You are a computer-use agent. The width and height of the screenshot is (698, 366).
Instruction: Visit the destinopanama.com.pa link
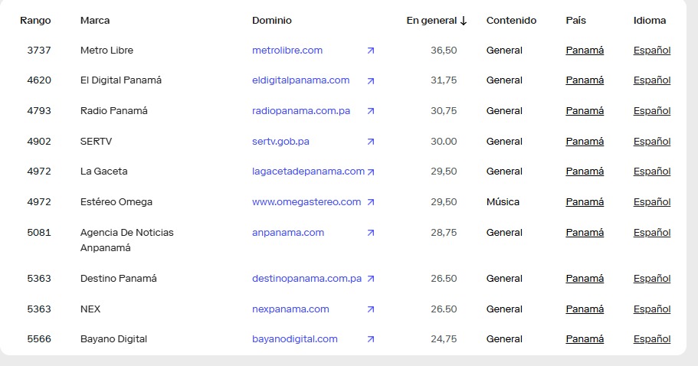click(x=306, y=279)
